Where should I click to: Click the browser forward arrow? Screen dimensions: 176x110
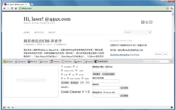pos(8,8)
